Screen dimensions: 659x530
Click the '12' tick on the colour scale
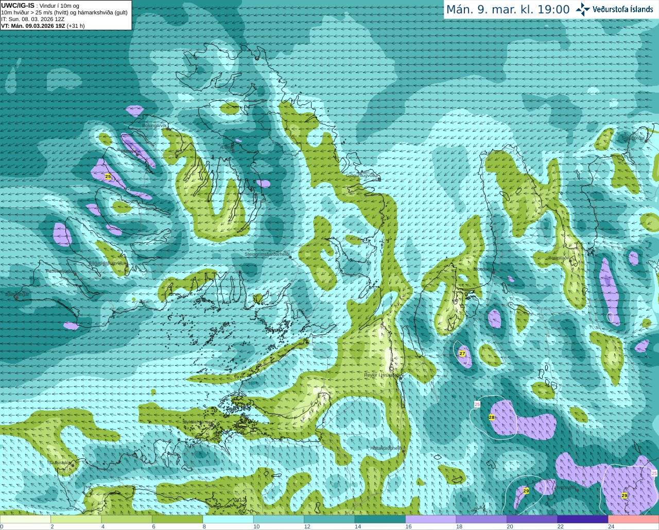coord(307,526)
